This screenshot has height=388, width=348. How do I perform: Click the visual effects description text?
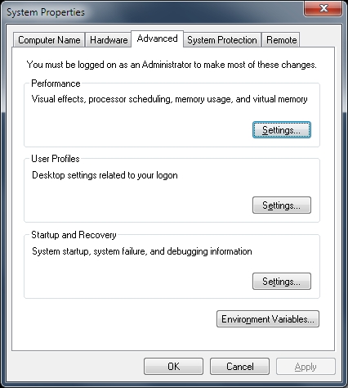(x=169, y=99)
